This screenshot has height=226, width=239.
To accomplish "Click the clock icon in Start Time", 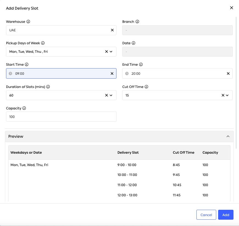I will point(10,74).
